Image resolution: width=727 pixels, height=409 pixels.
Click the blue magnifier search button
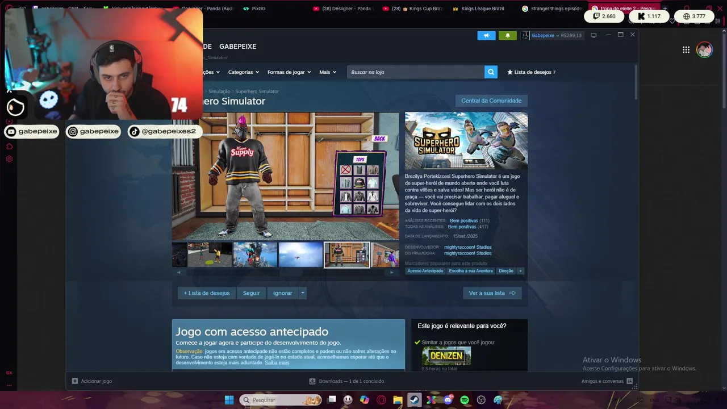[491, 72]
